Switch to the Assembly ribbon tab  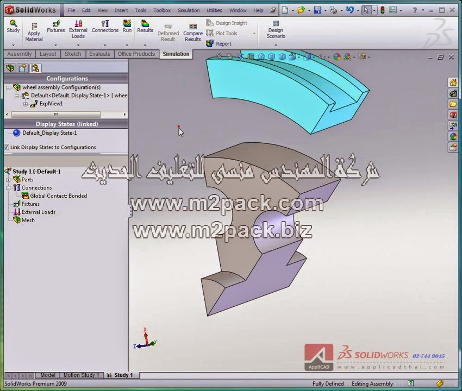tap(20, 54)
